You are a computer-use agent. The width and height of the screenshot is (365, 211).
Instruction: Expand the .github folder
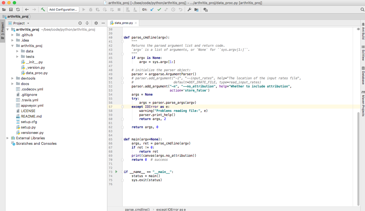tap(13, 35)
